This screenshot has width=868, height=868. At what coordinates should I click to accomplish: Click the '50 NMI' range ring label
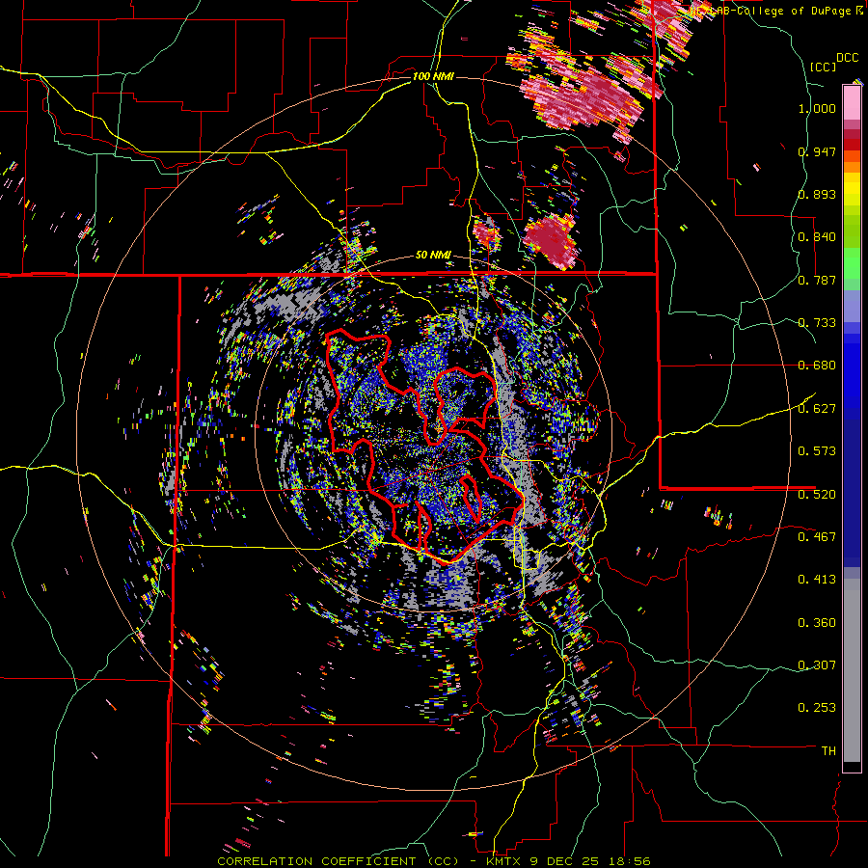tap(433, 255)
